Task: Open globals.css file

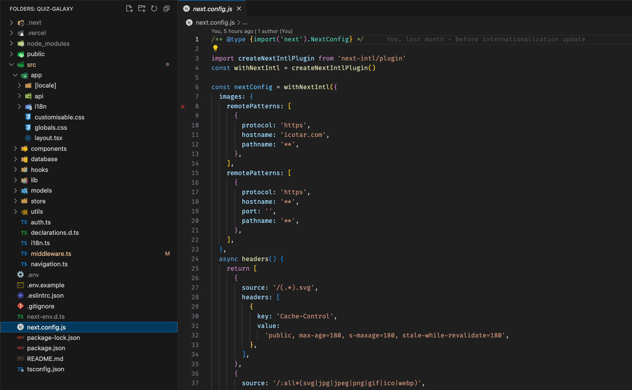Action: pyautogui.click(x=51, y=128)
